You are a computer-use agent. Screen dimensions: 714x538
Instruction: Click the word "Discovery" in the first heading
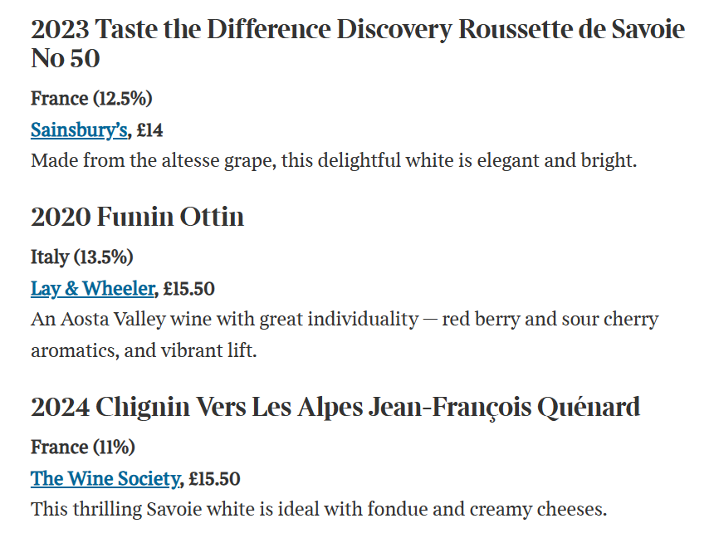coord(394,31)
